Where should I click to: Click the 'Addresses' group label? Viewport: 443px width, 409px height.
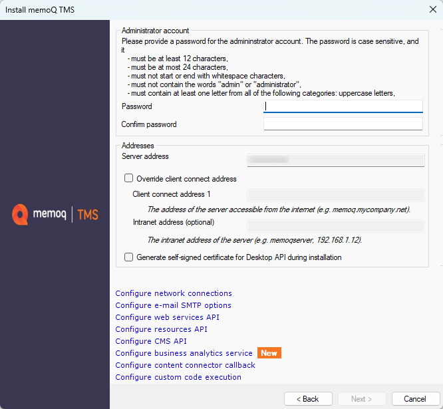tap(138, 146)
